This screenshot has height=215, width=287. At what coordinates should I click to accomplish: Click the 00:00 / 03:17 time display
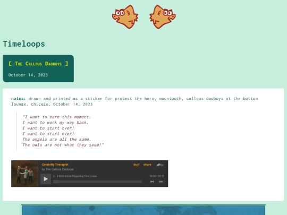[157, 176]
